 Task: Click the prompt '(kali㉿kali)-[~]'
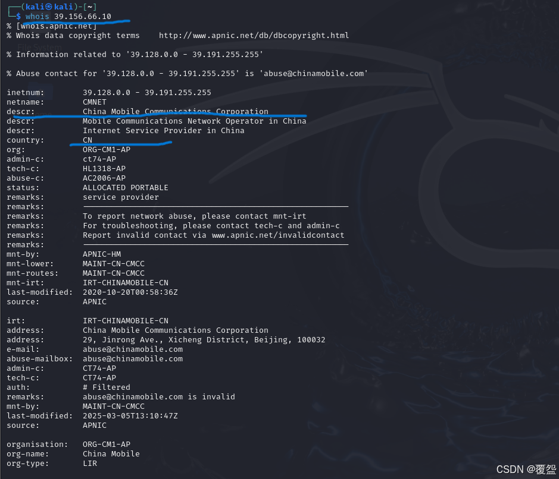(x=59, y=7)
